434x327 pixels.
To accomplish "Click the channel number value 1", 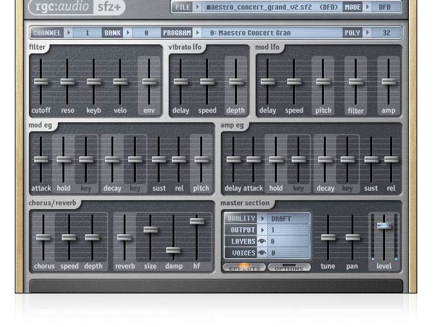I will [x=87, y=33].
